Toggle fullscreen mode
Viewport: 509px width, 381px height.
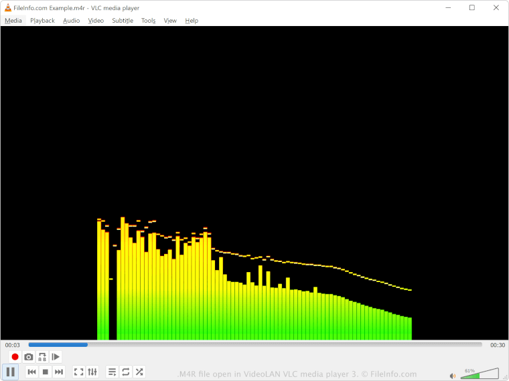point(78,372)
